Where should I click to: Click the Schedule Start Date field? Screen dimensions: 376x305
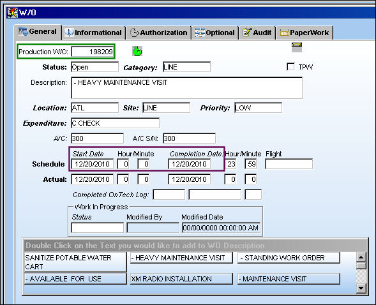(x=93, y=164)
